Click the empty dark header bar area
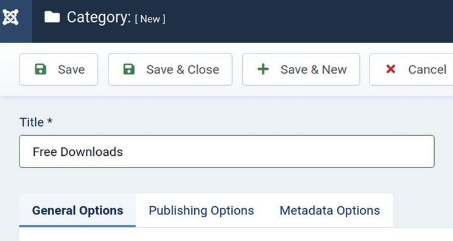 (309, 21)
